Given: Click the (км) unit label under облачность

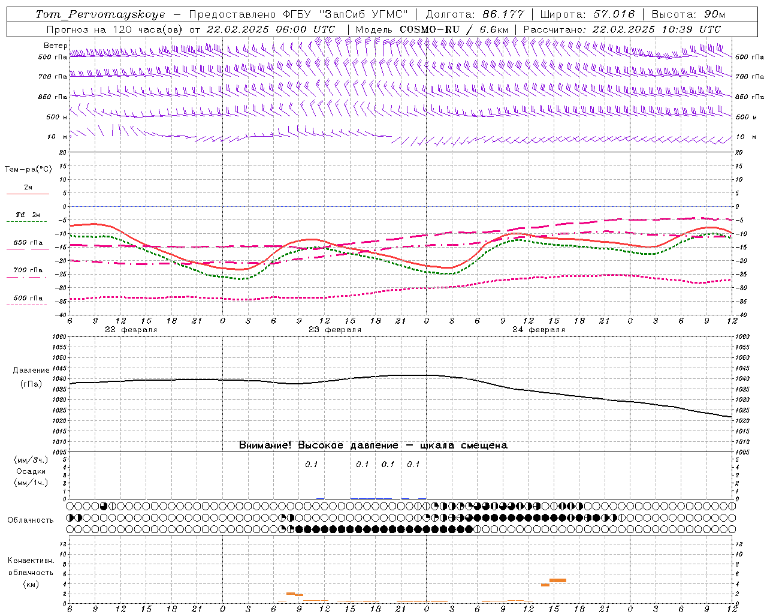Looking at the screenshot, I should point(31,584).
